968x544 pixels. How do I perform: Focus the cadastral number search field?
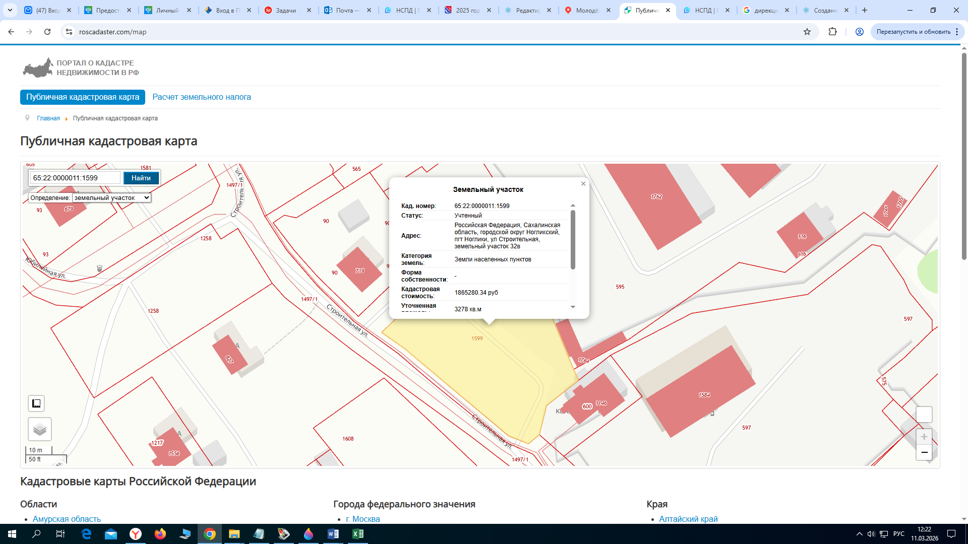(x=76, y=178)
